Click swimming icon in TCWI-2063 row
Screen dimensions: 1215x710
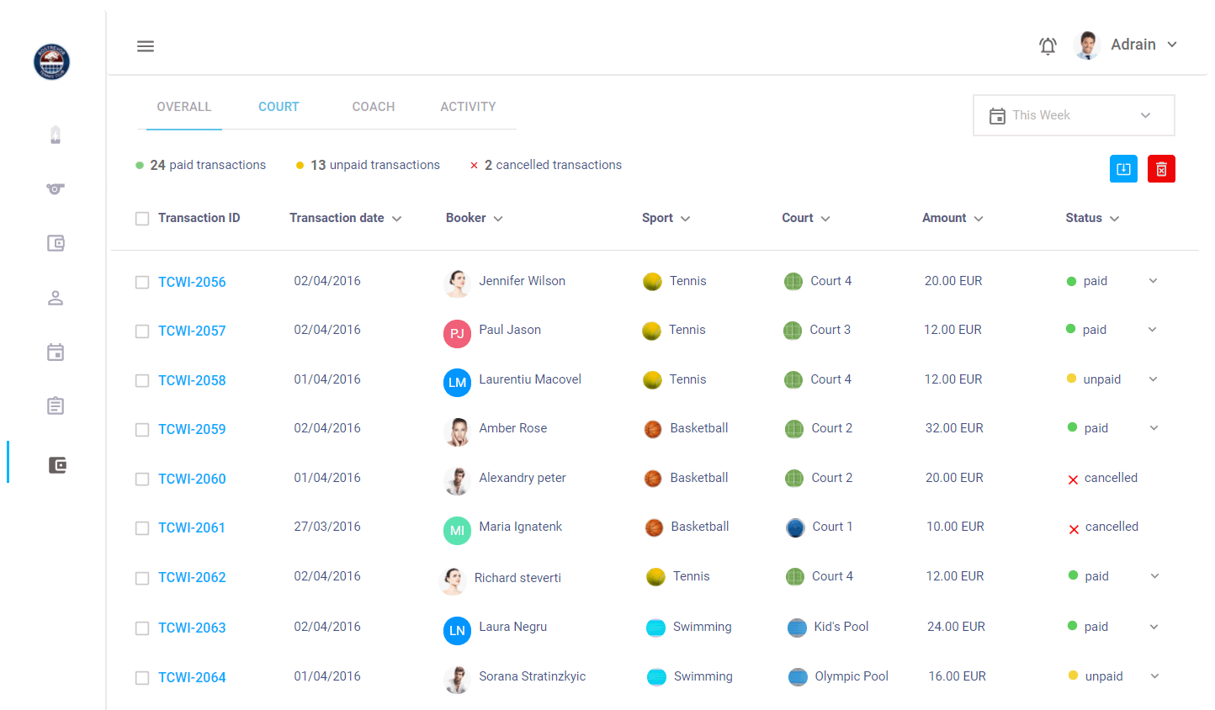[x=655, y=628]
